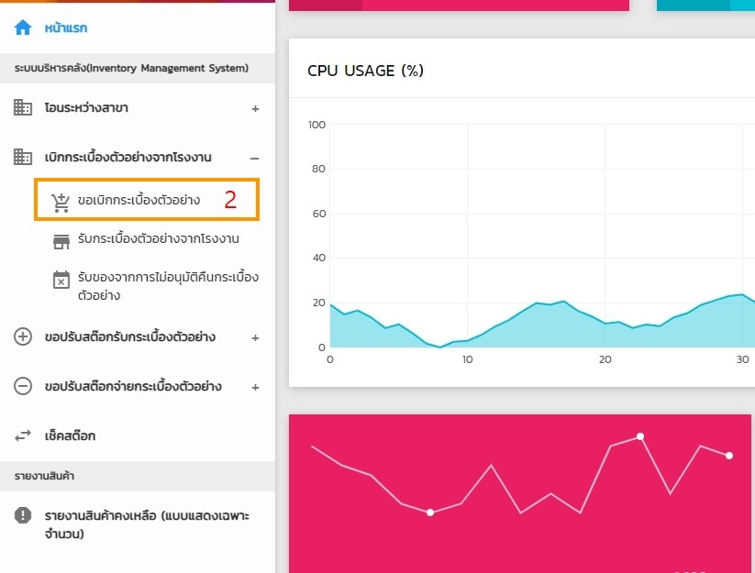The image size is (755, 573).
Task: Click the alert icon beside รายงานสินค้าคงเหลือ
Action: 23,516
